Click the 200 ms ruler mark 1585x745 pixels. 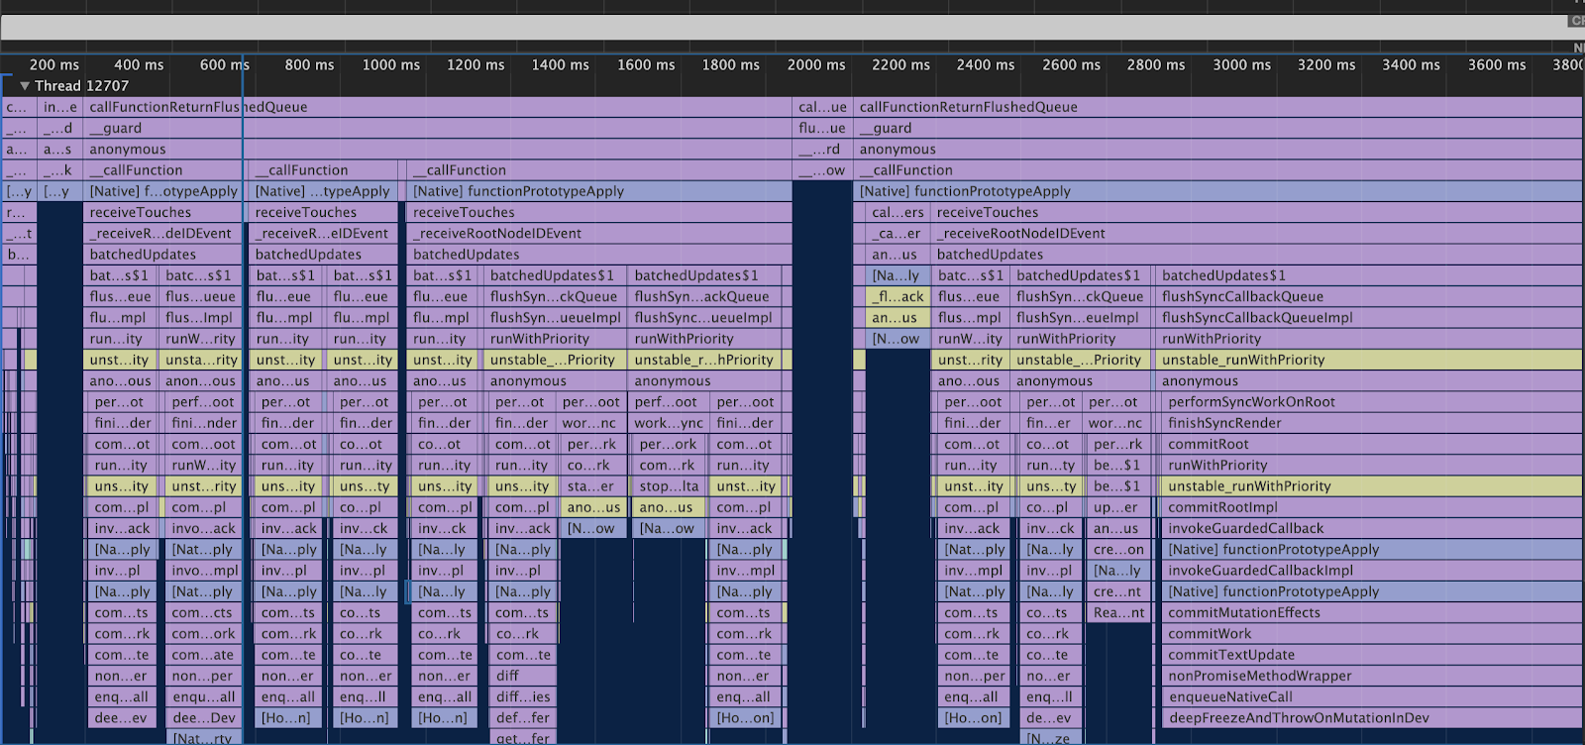53,64
